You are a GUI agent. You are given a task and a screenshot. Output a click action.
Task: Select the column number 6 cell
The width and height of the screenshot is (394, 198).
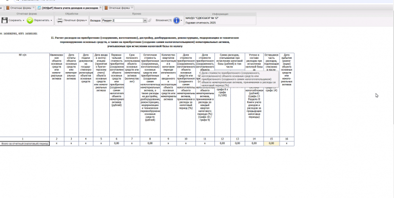click(116, 139)
